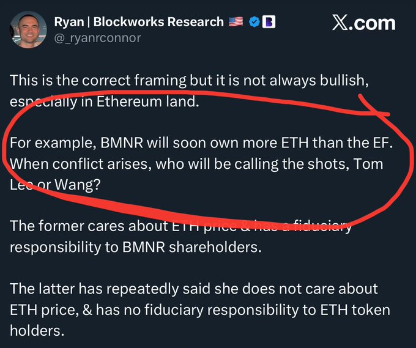This screenshot has height=348, width=416.
Task: Click the blue verified checkmark badge
Action: click(x=254, y=22)
